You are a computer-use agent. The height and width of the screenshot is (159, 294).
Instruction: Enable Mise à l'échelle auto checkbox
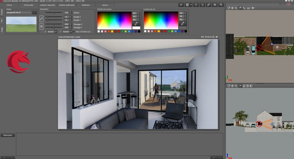point(74,32)
